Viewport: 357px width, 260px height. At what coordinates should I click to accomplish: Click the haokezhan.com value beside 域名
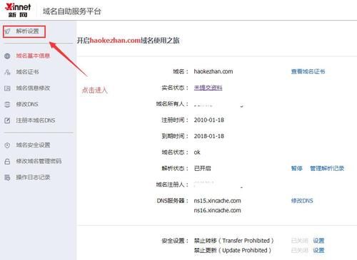click(213, 71)
